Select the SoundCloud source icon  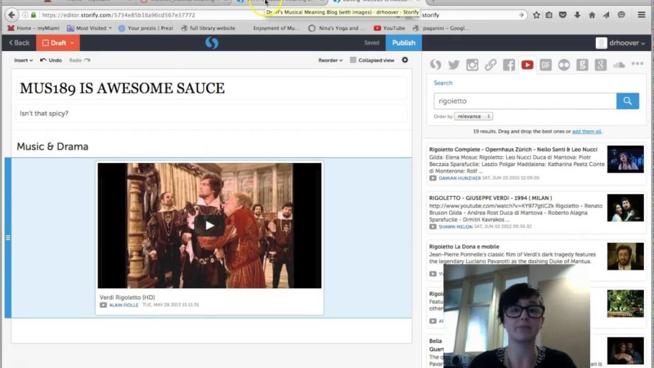[619, 65]
